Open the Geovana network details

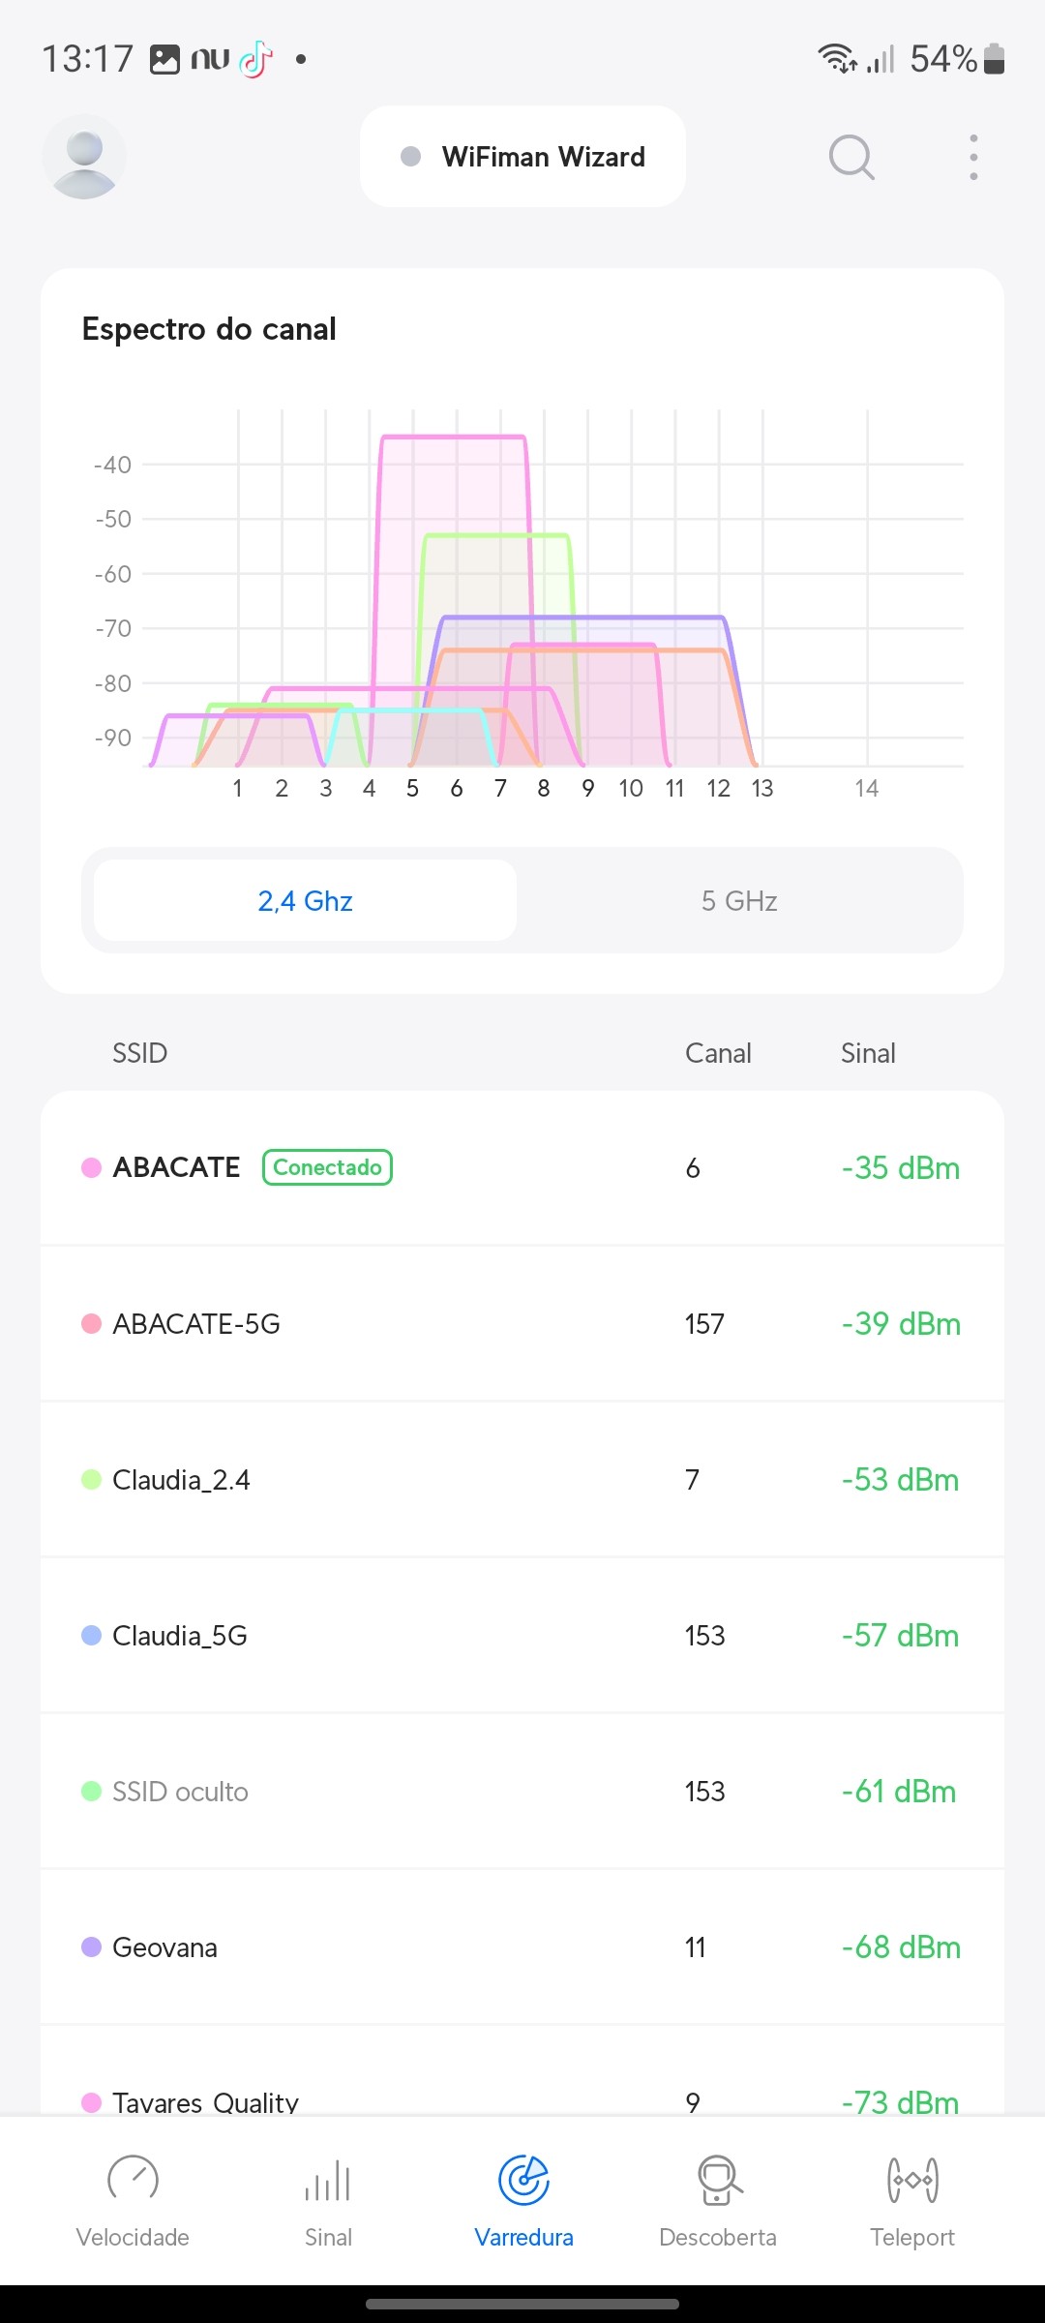coord(522,1947)
